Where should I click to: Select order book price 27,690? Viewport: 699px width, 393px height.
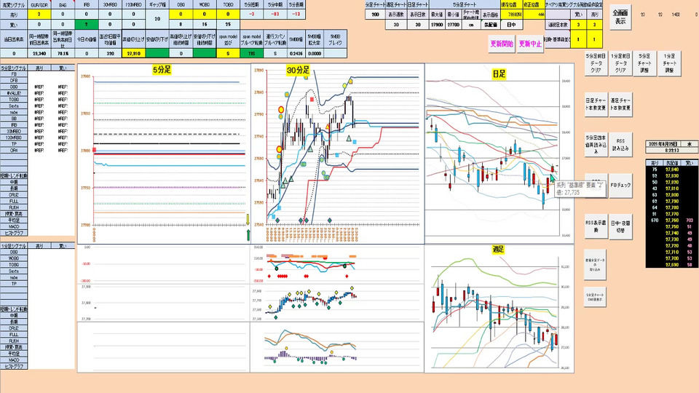672,265
